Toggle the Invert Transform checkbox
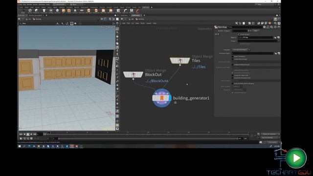313x176 pixels. pos(233,57)
